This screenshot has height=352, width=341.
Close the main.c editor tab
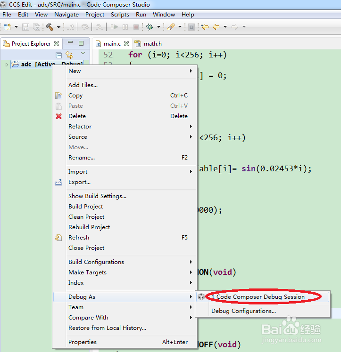pos(127,44)
